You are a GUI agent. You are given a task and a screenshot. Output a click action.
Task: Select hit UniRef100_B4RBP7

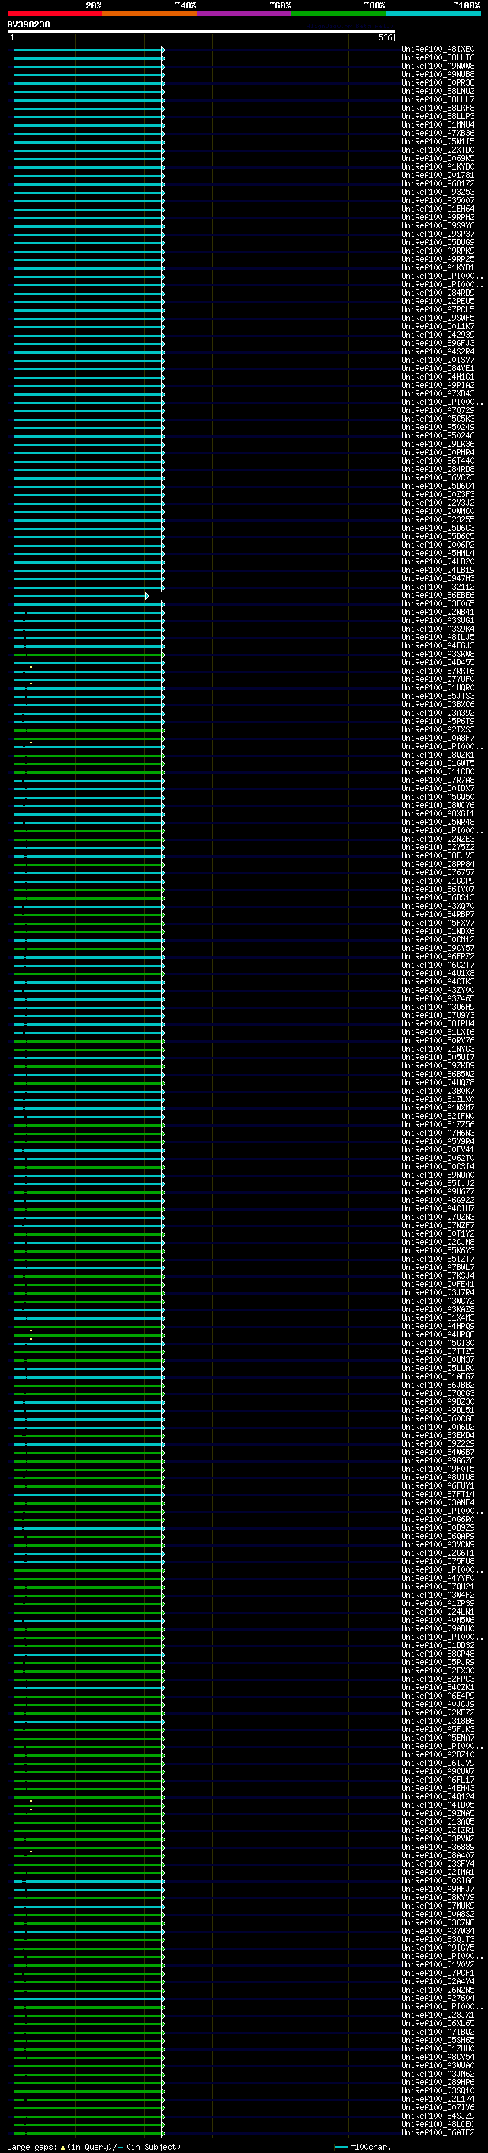(438, 914)
